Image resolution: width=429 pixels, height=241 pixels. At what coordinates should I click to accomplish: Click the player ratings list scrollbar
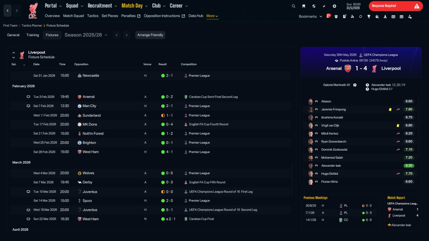pyautogui.click(x=419, y=129)
